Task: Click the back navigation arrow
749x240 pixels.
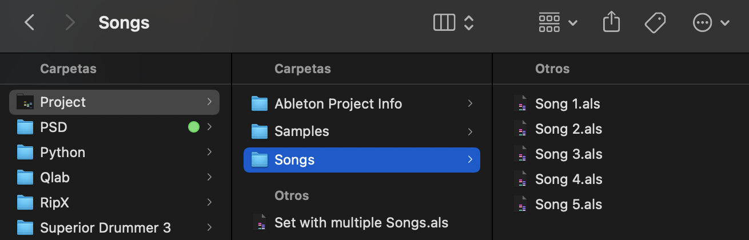Action: coord(30,23)
